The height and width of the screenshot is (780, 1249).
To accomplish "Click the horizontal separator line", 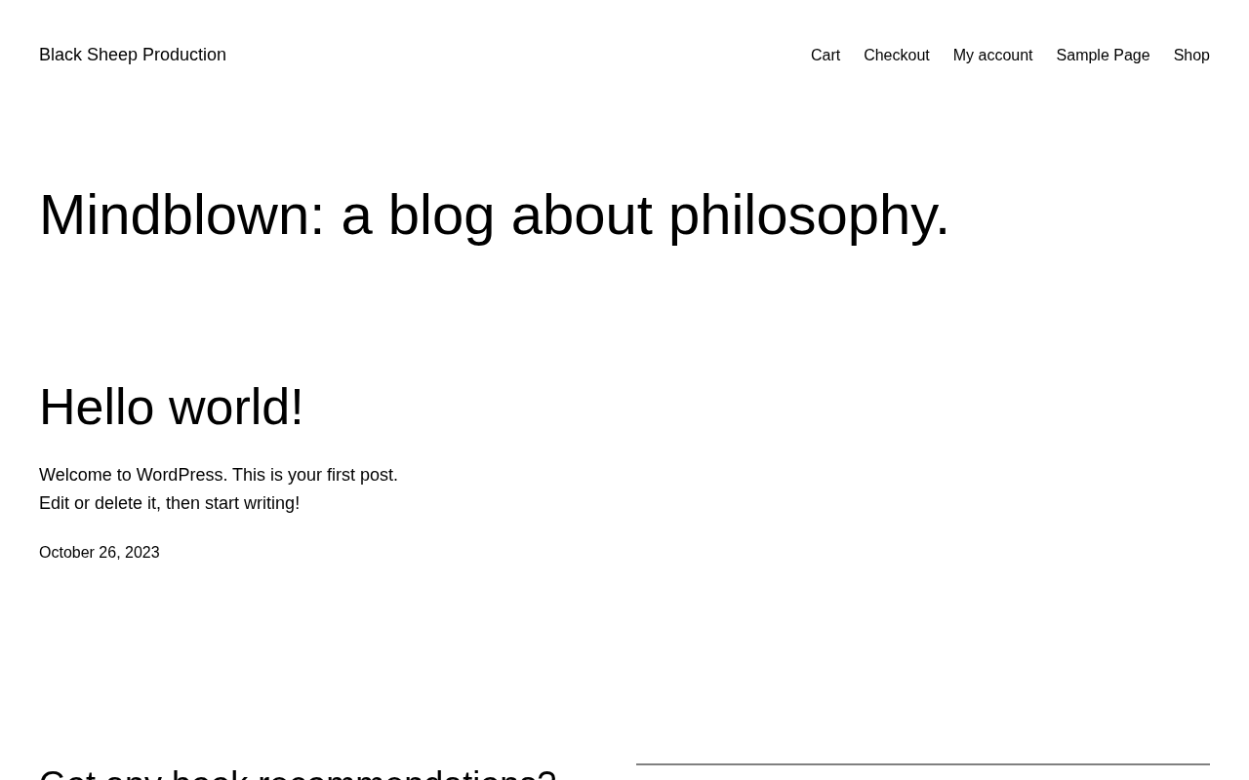I will (x=922, y=764).
